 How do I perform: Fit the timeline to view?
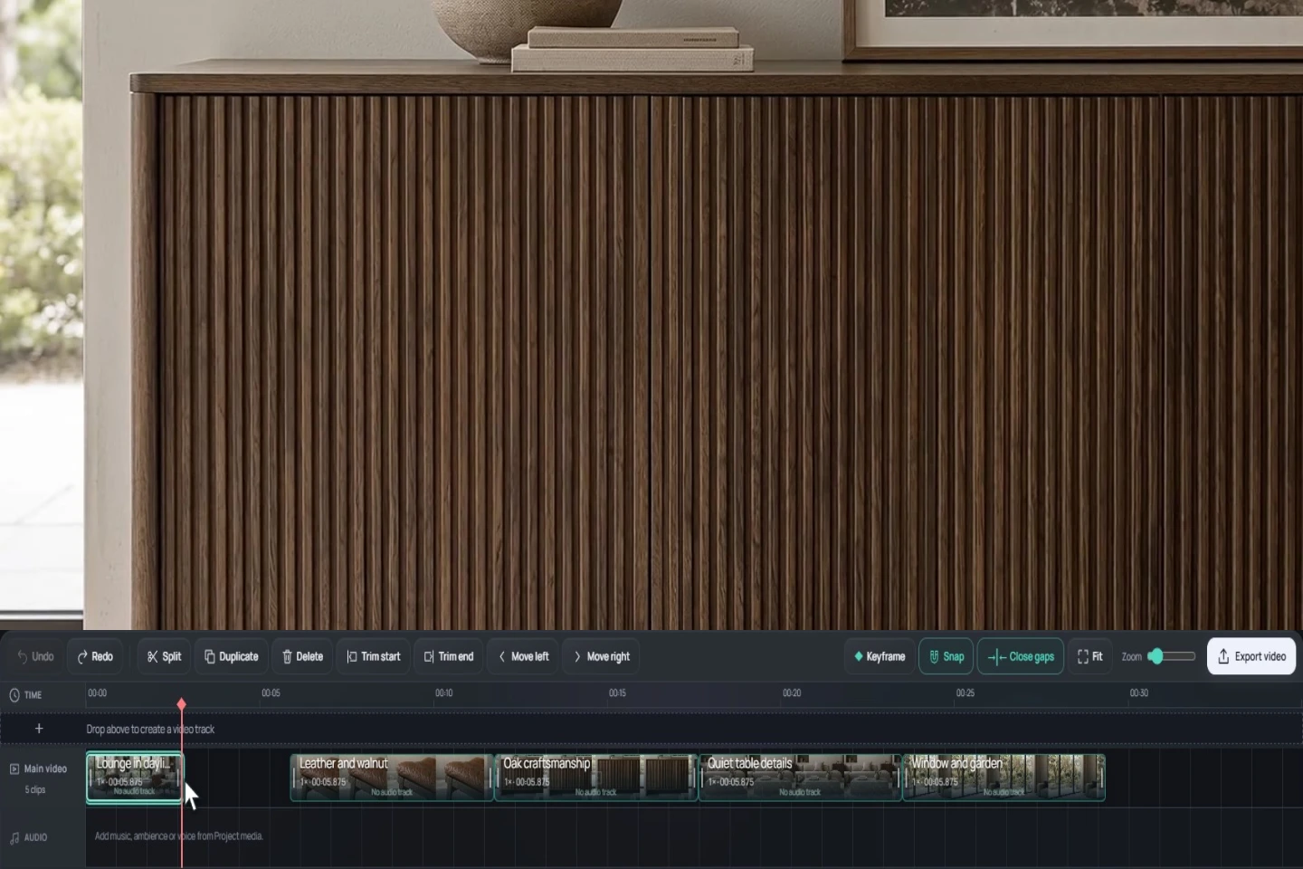(x=1090, y=656)
